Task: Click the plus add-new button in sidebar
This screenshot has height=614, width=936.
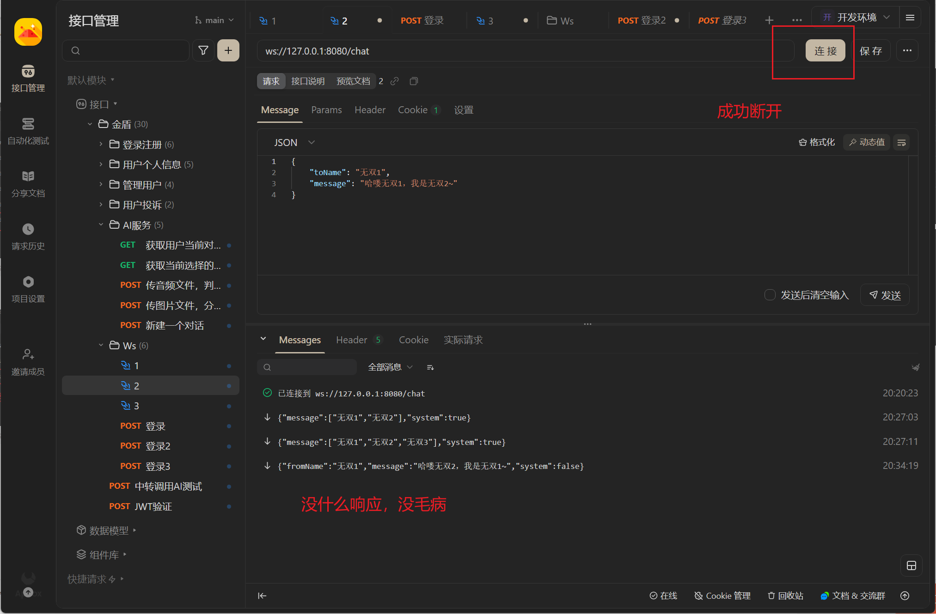Action: [x=228, y=50]
